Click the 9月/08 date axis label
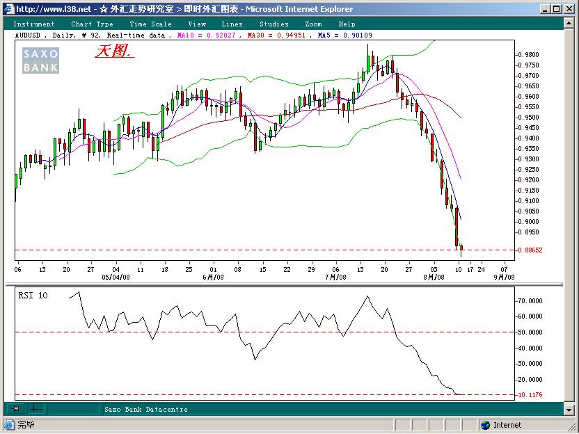 (x=504, y=277)
